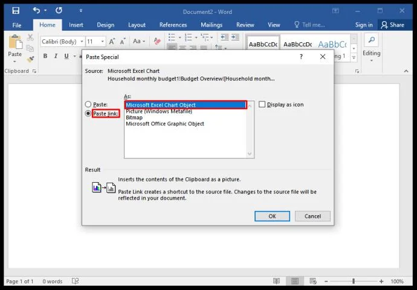Click the zoom out minus button
This screenshot has height=290, width=417.
pyautogui.click(x=326, y=281)
